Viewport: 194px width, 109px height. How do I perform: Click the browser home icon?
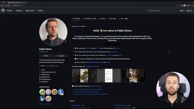tap(9, 5)
